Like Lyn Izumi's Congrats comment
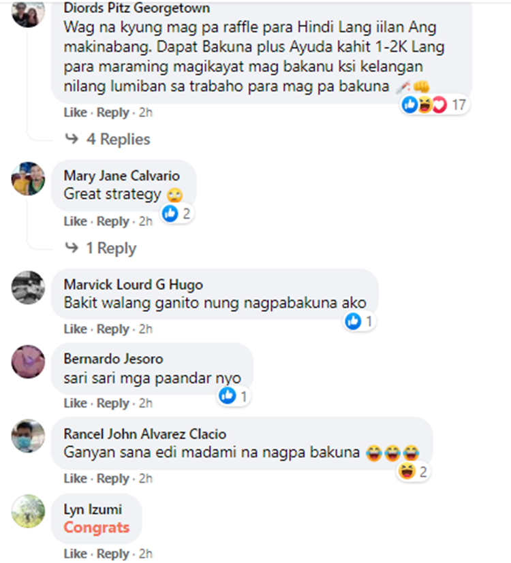Image resolution: width=511 pixels, height=563 pixels. point(75,553)
